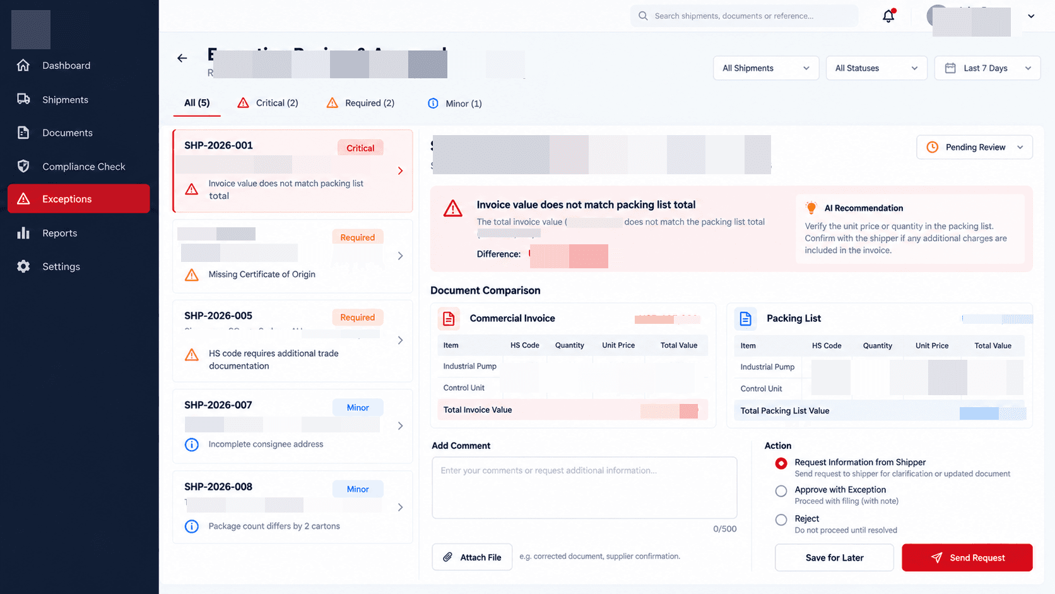Open the Pending Review status dropdown
This screenshot has width=1055, height=594.
(974, 147)
